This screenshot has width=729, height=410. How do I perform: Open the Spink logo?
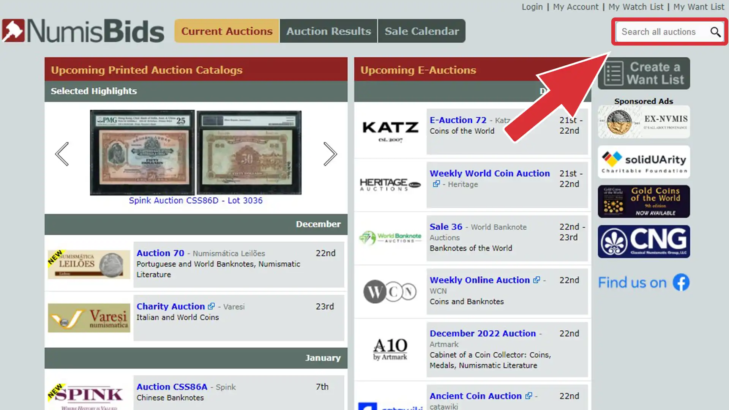(x=89, y=397)
